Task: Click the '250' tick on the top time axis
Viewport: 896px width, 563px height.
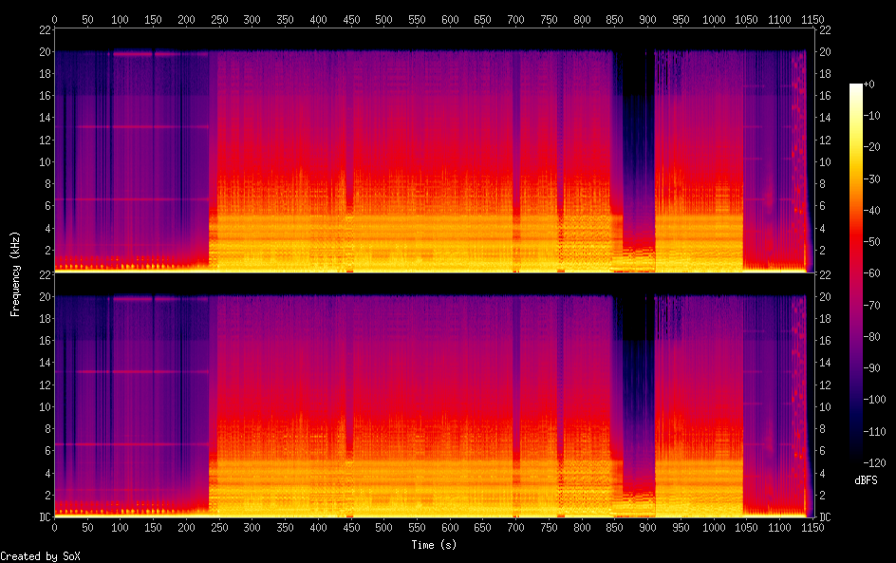Action: (219, 19)
